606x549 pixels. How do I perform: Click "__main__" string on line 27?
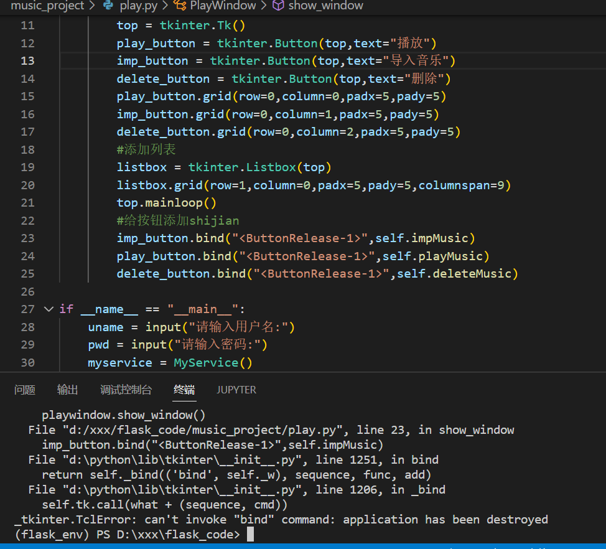click(x=202, y=309)
